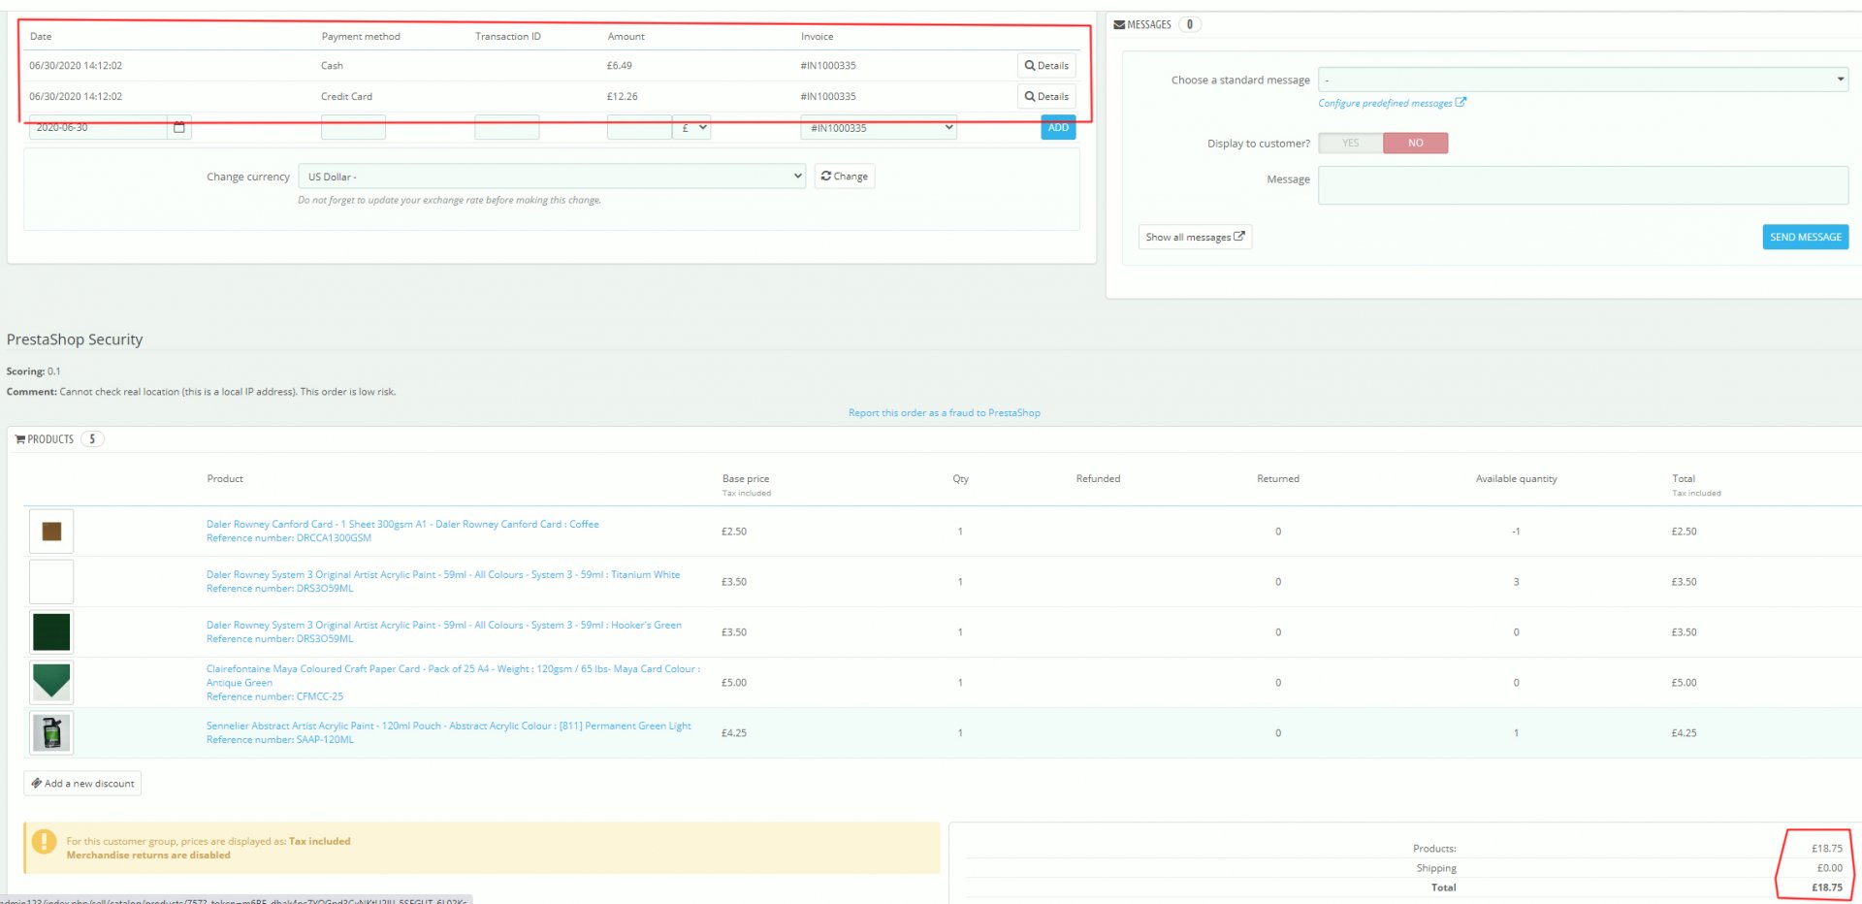Click the Sennelier paint pouch thumbnail
This screenshot has height=904, width=1862.
tap(51, 733)
